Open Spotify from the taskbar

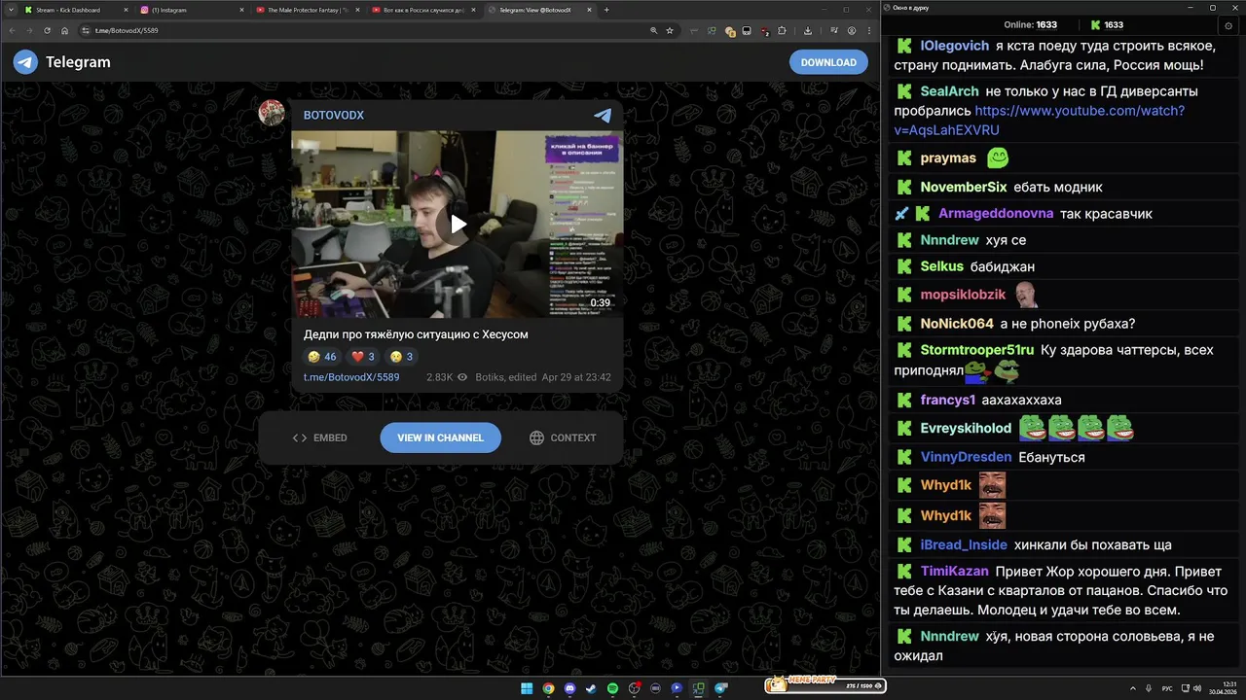pos(612,687)
